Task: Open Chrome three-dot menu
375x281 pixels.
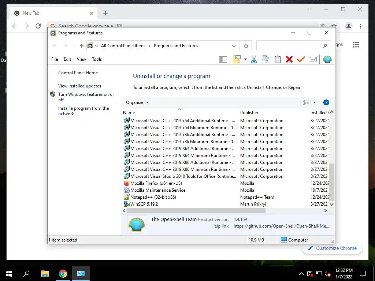Action: point(360,26)
